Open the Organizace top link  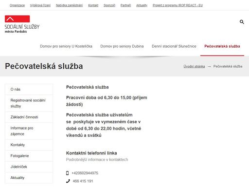17,5
